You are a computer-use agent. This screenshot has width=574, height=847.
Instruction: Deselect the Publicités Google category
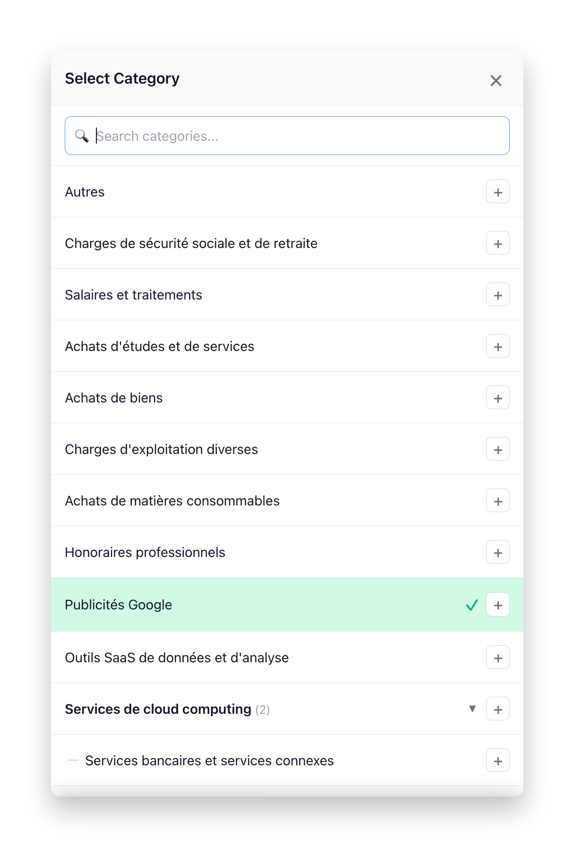coord(236,605)
